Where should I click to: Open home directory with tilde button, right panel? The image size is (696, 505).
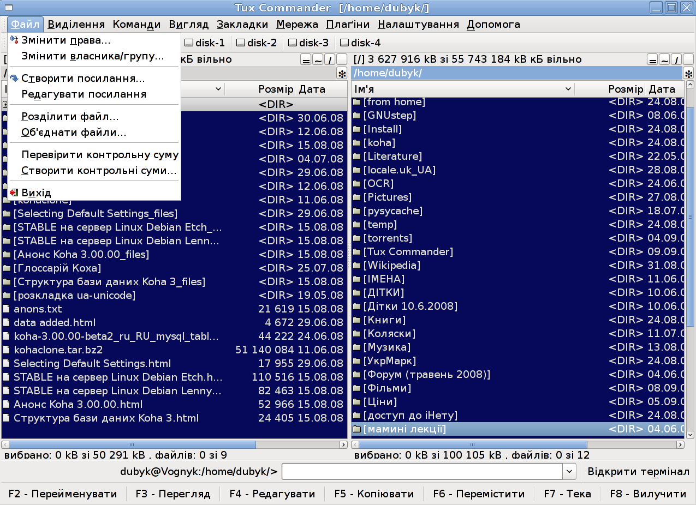pos(665,59)
